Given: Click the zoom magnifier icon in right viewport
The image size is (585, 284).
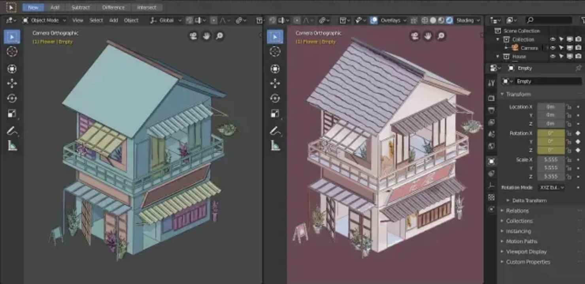Looking at the screenshot, I should tap(441, 36).
